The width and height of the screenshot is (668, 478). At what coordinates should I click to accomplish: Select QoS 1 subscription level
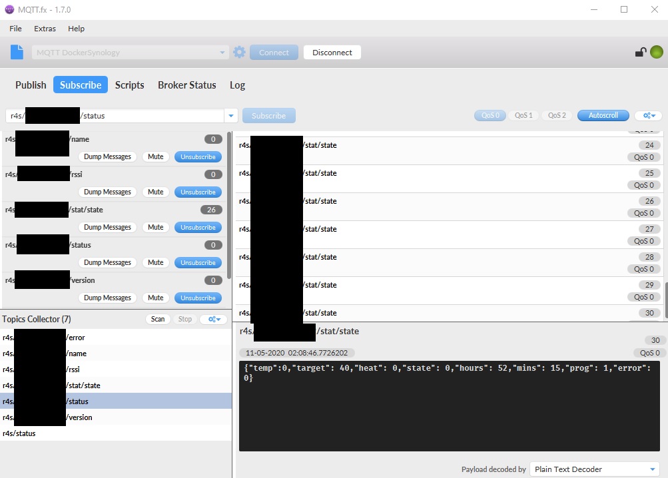523,116
